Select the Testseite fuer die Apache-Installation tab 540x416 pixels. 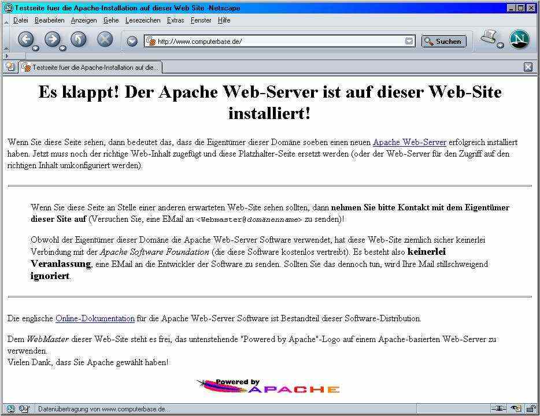pyautogui.click(x=90, y=68)
